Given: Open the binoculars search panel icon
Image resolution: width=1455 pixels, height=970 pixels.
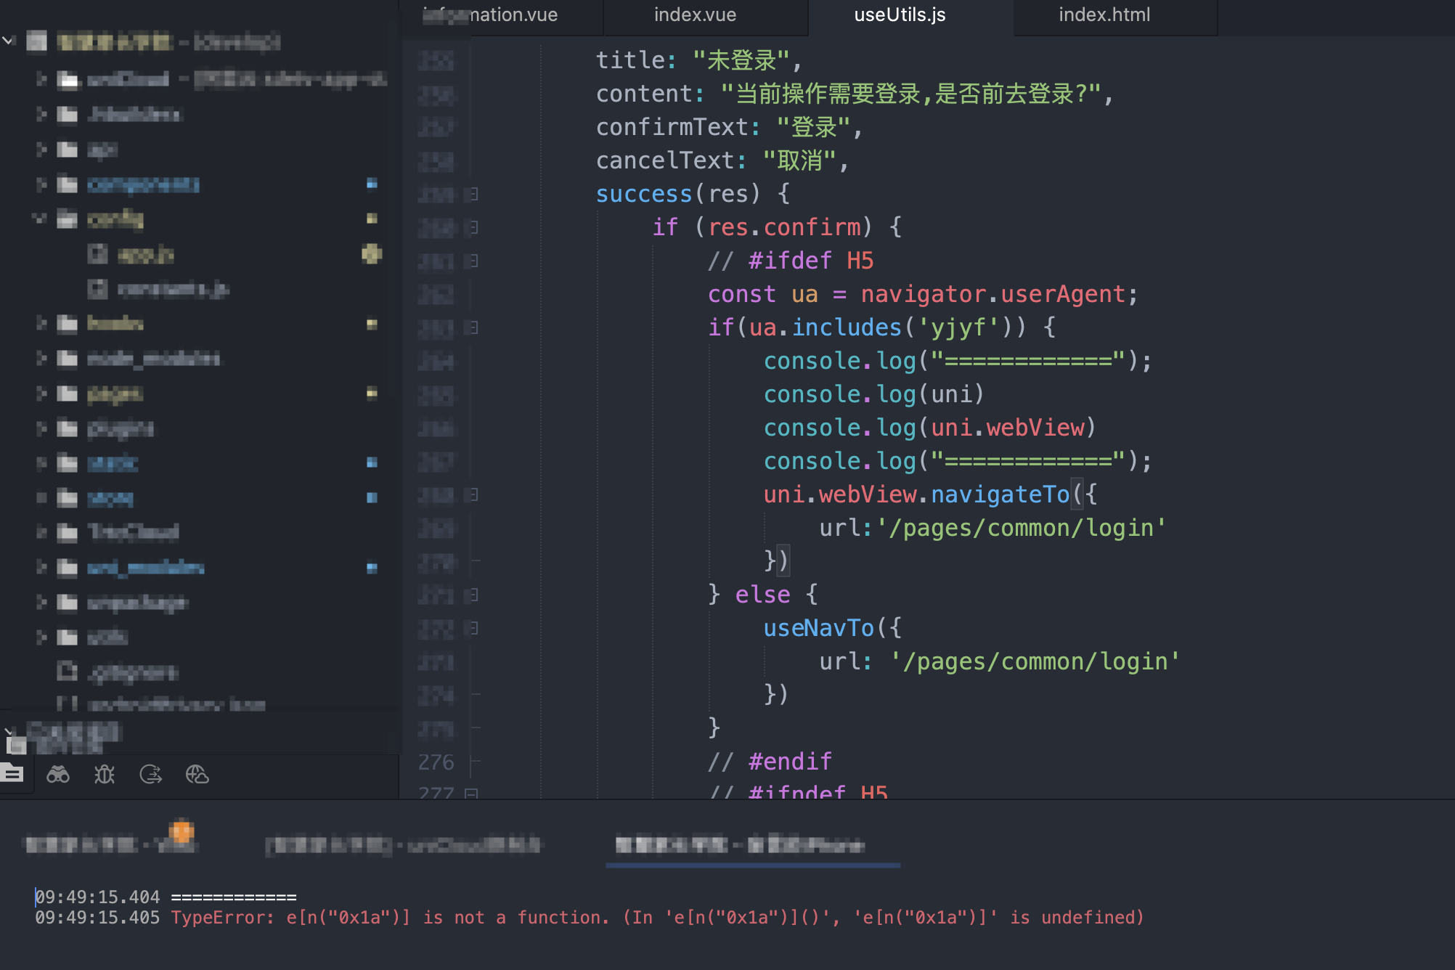Looking at the screenshot, I should (58, 775).
